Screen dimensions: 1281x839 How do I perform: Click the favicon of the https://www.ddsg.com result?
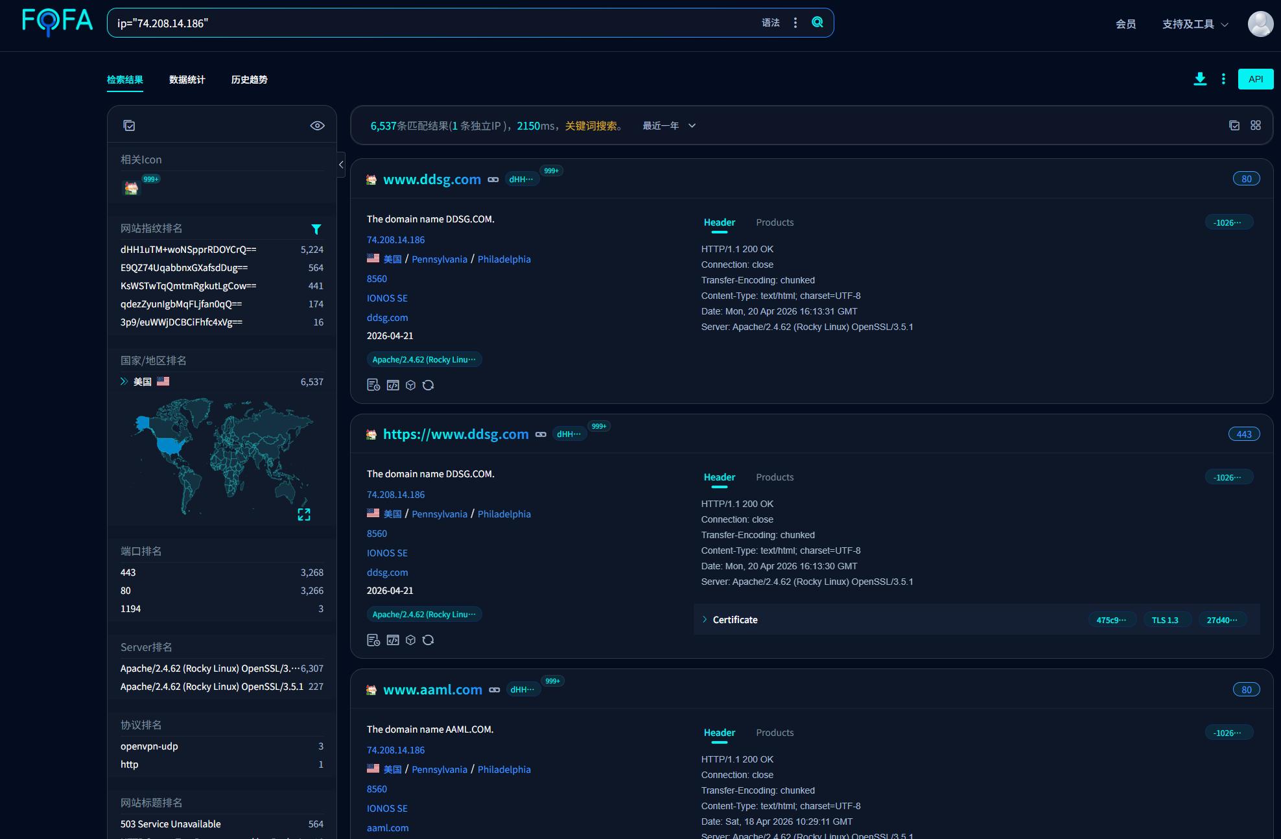pos(371,434)
